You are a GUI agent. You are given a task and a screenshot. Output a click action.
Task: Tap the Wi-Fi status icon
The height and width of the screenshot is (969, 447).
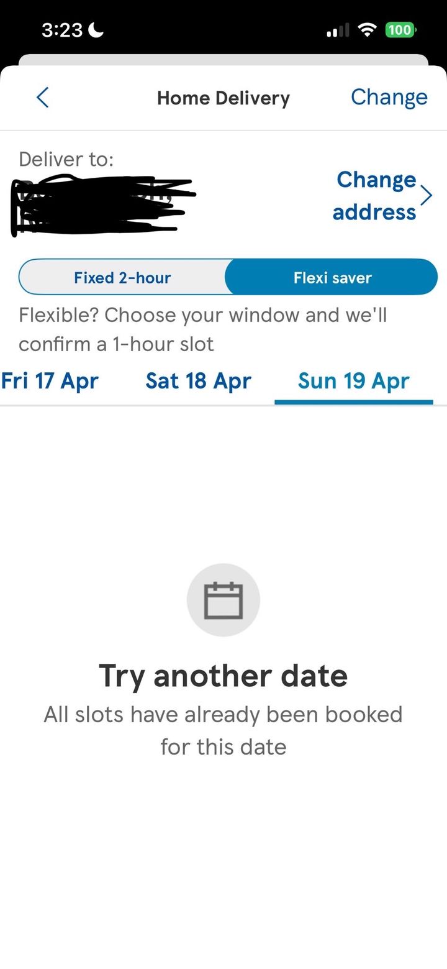[x=369, y=29]
